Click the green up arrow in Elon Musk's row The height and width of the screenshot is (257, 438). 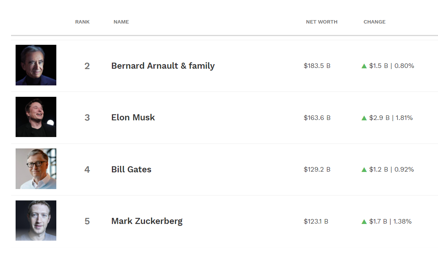364,118
